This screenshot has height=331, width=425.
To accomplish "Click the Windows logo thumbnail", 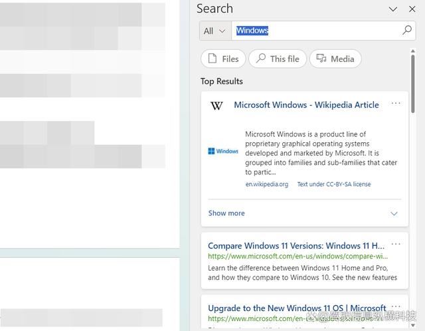I will point(222,151).
